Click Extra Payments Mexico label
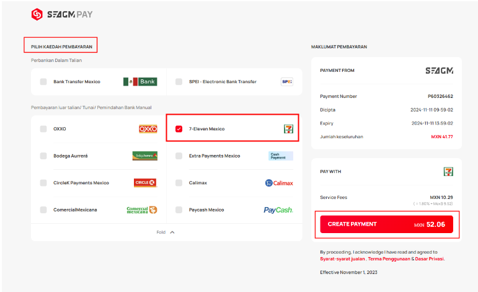This screenshot has width=478, height=292. (215, 156)
